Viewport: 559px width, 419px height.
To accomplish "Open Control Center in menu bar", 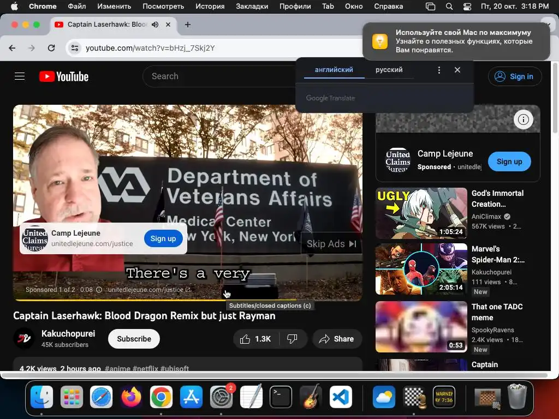I will click(467, 7).
